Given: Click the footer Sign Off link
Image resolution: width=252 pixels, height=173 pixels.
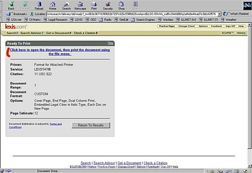Looking at the screenshot, I should point(166,166).
